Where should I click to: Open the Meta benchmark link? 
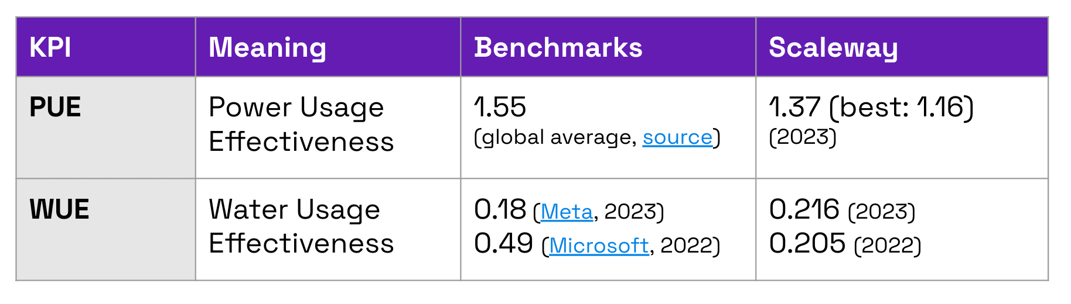(567, 212)
